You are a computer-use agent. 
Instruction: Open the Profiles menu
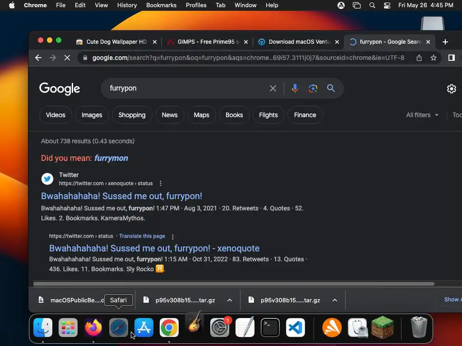click(x=196, y=5)
